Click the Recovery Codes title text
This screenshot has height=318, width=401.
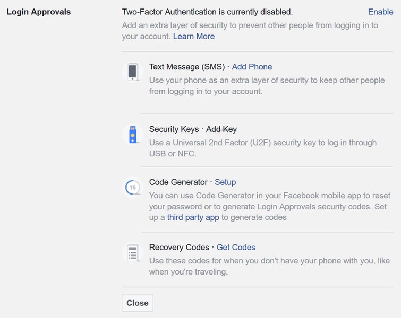[x=179, y=247]
